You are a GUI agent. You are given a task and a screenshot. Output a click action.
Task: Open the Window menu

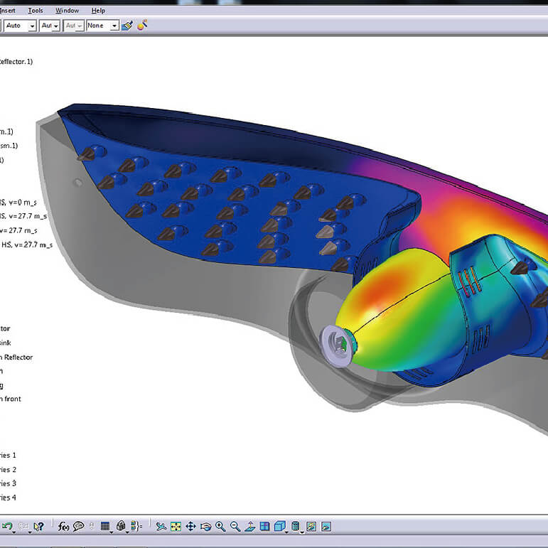(x=68, y=11)
